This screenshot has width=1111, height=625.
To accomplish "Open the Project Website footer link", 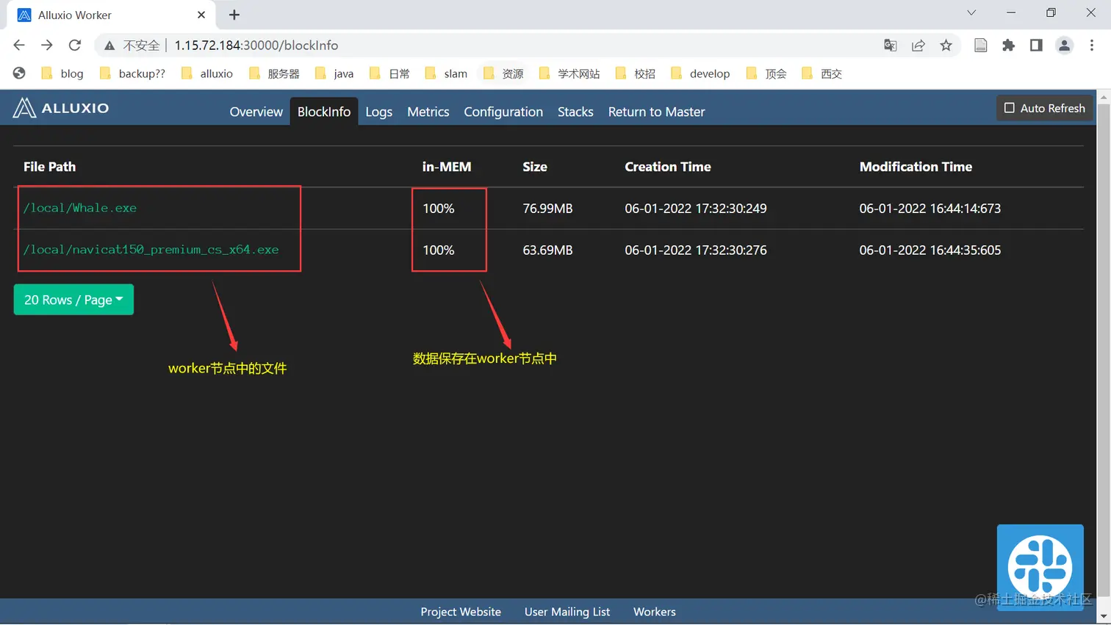I will 461,612.
